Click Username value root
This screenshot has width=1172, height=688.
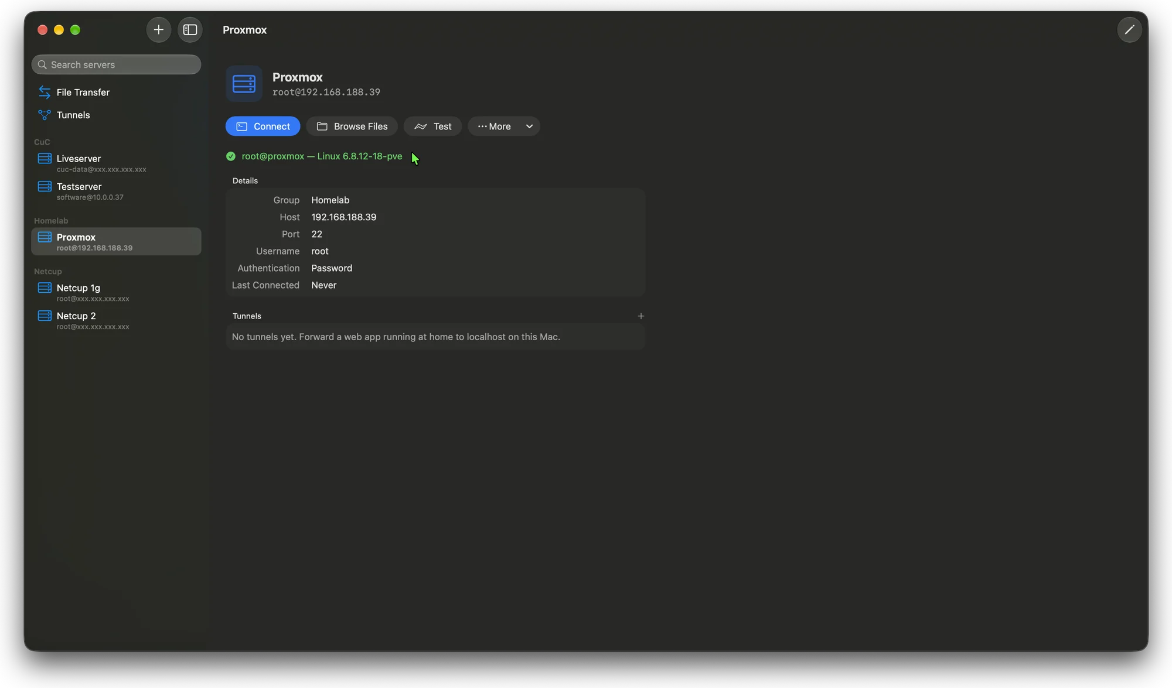[320, 251]
